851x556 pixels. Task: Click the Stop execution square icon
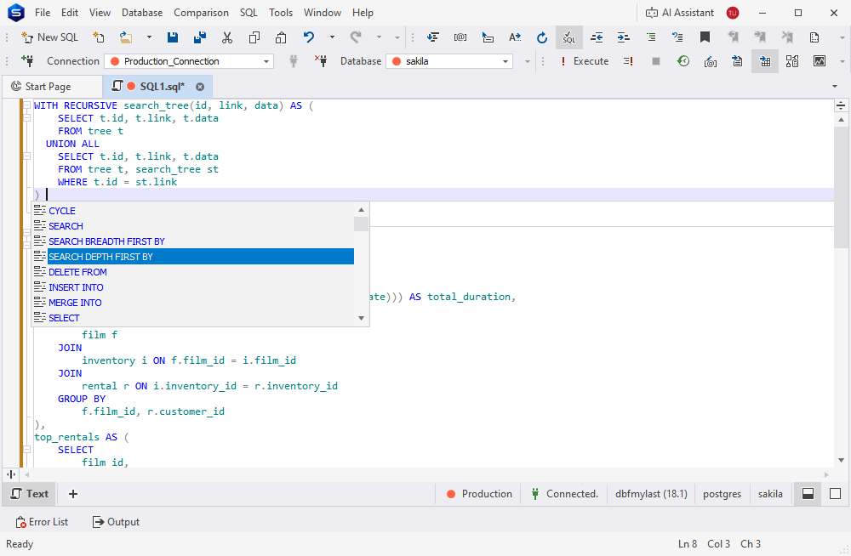click(x=655, y=61)
